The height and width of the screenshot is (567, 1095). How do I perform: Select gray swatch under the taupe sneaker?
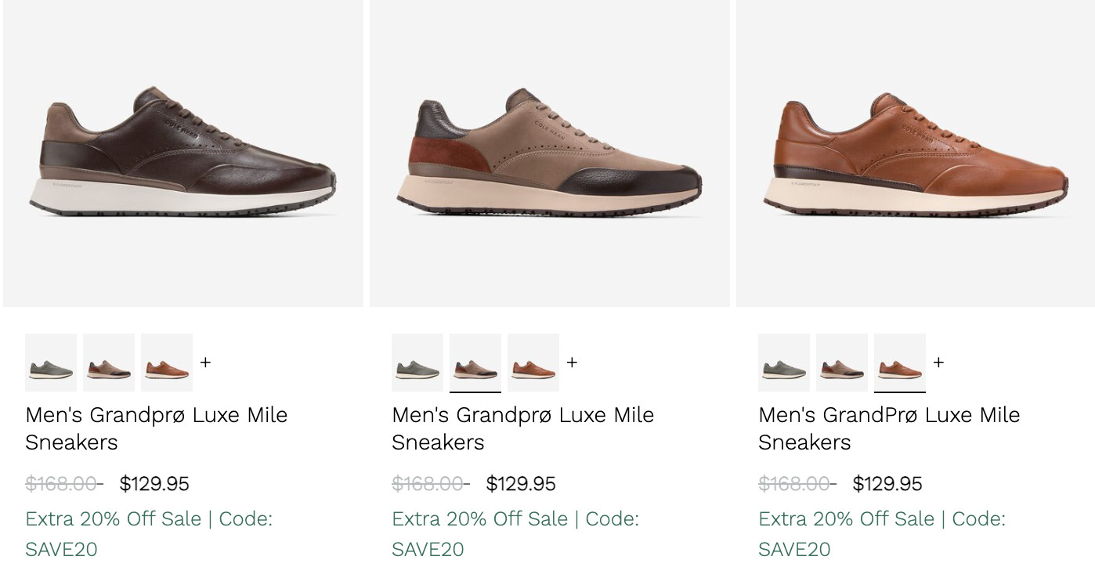click(x=417, y=363)
